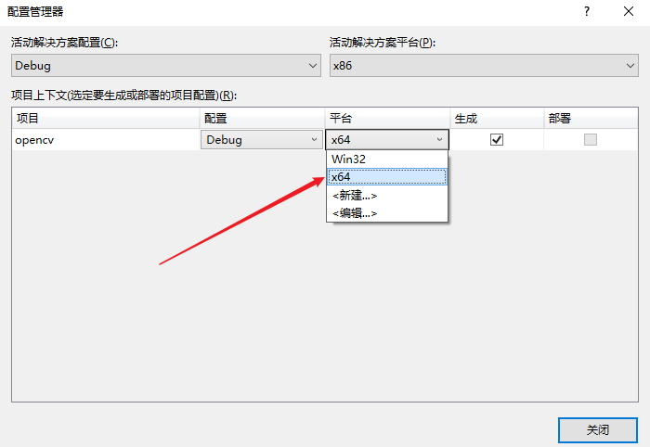Choose <编辑...> in the platform list

pos(387,213)
